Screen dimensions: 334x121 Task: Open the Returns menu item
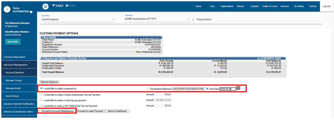pos(240,6)
